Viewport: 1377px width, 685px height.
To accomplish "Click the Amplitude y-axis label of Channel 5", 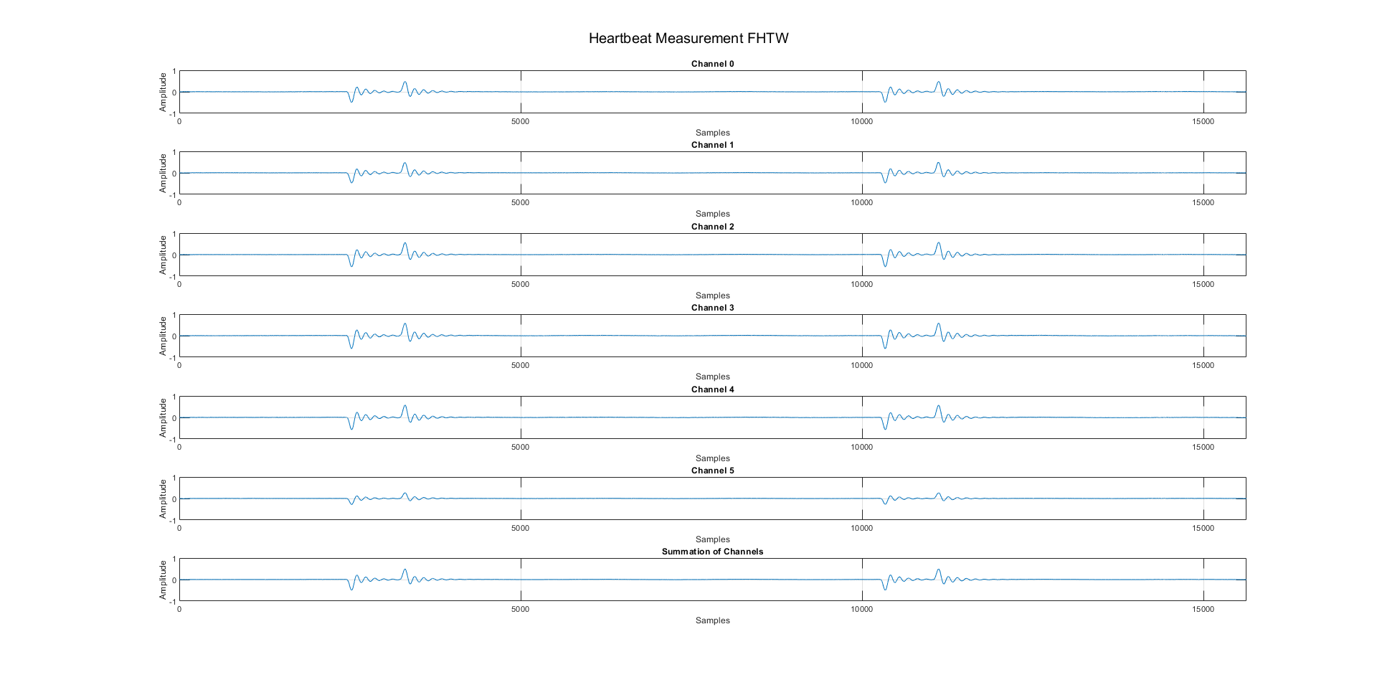I will (163, 499).
